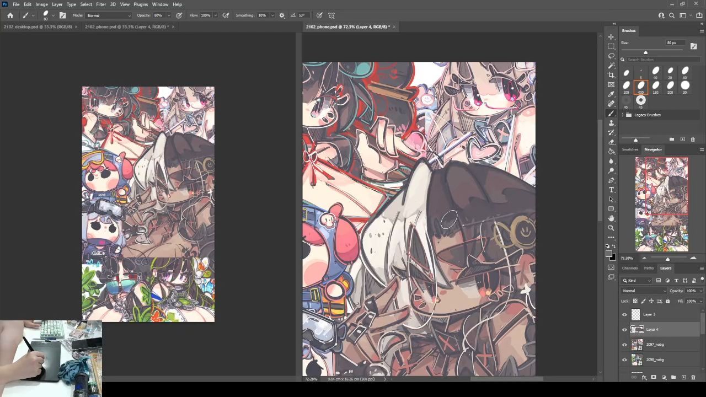This screenshot has width=706, height=397.
Task: Switch to the Channels tab
Action: pyautogui.click(x=630, y=269)
